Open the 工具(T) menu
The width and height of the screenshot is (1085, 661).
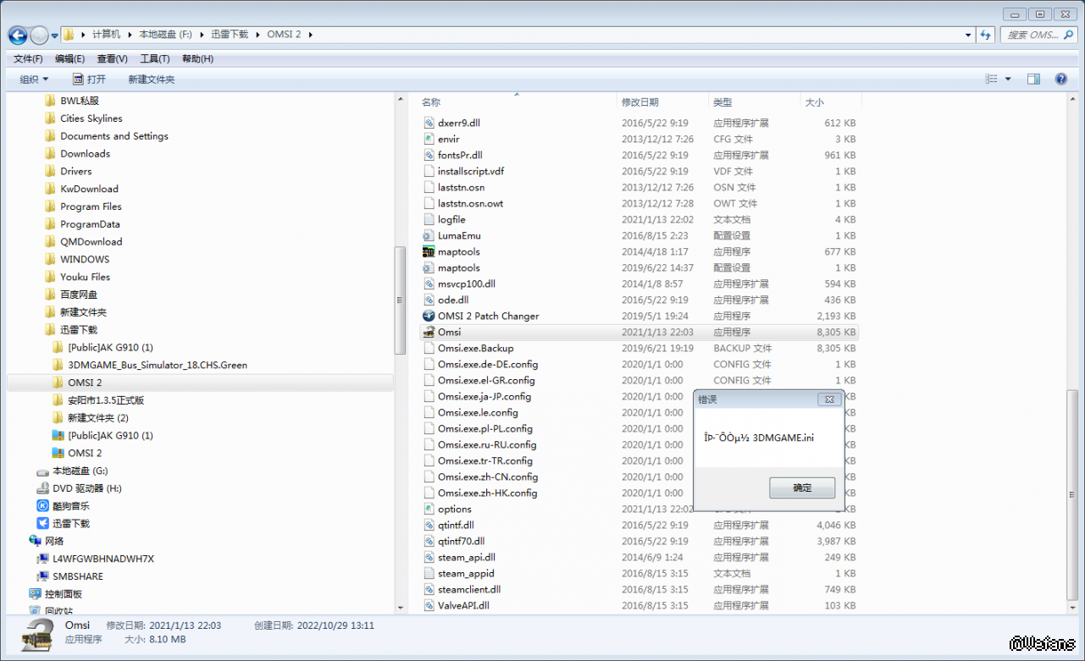tap(154, 58)
